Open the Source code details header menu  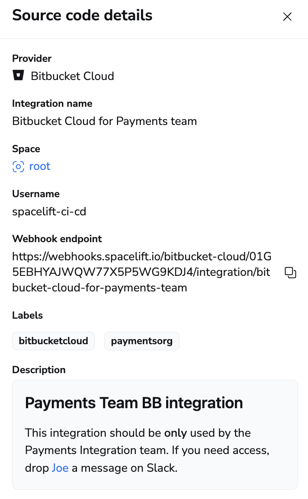pos(82,16)
